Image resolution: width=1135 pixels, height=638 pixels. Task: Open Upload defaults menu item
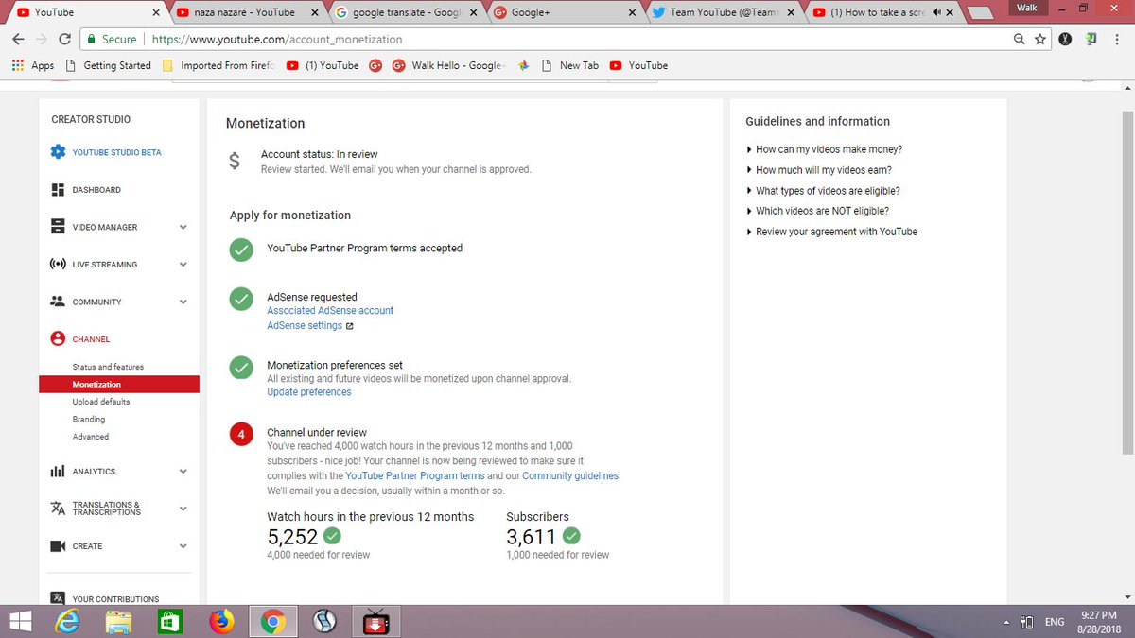coord(101,402)
